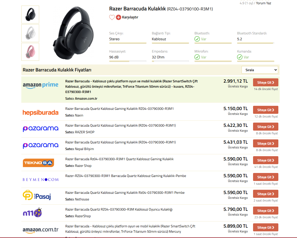Click the red plus Karşılaştır icon
297x238 pixels.
[119, 17]
